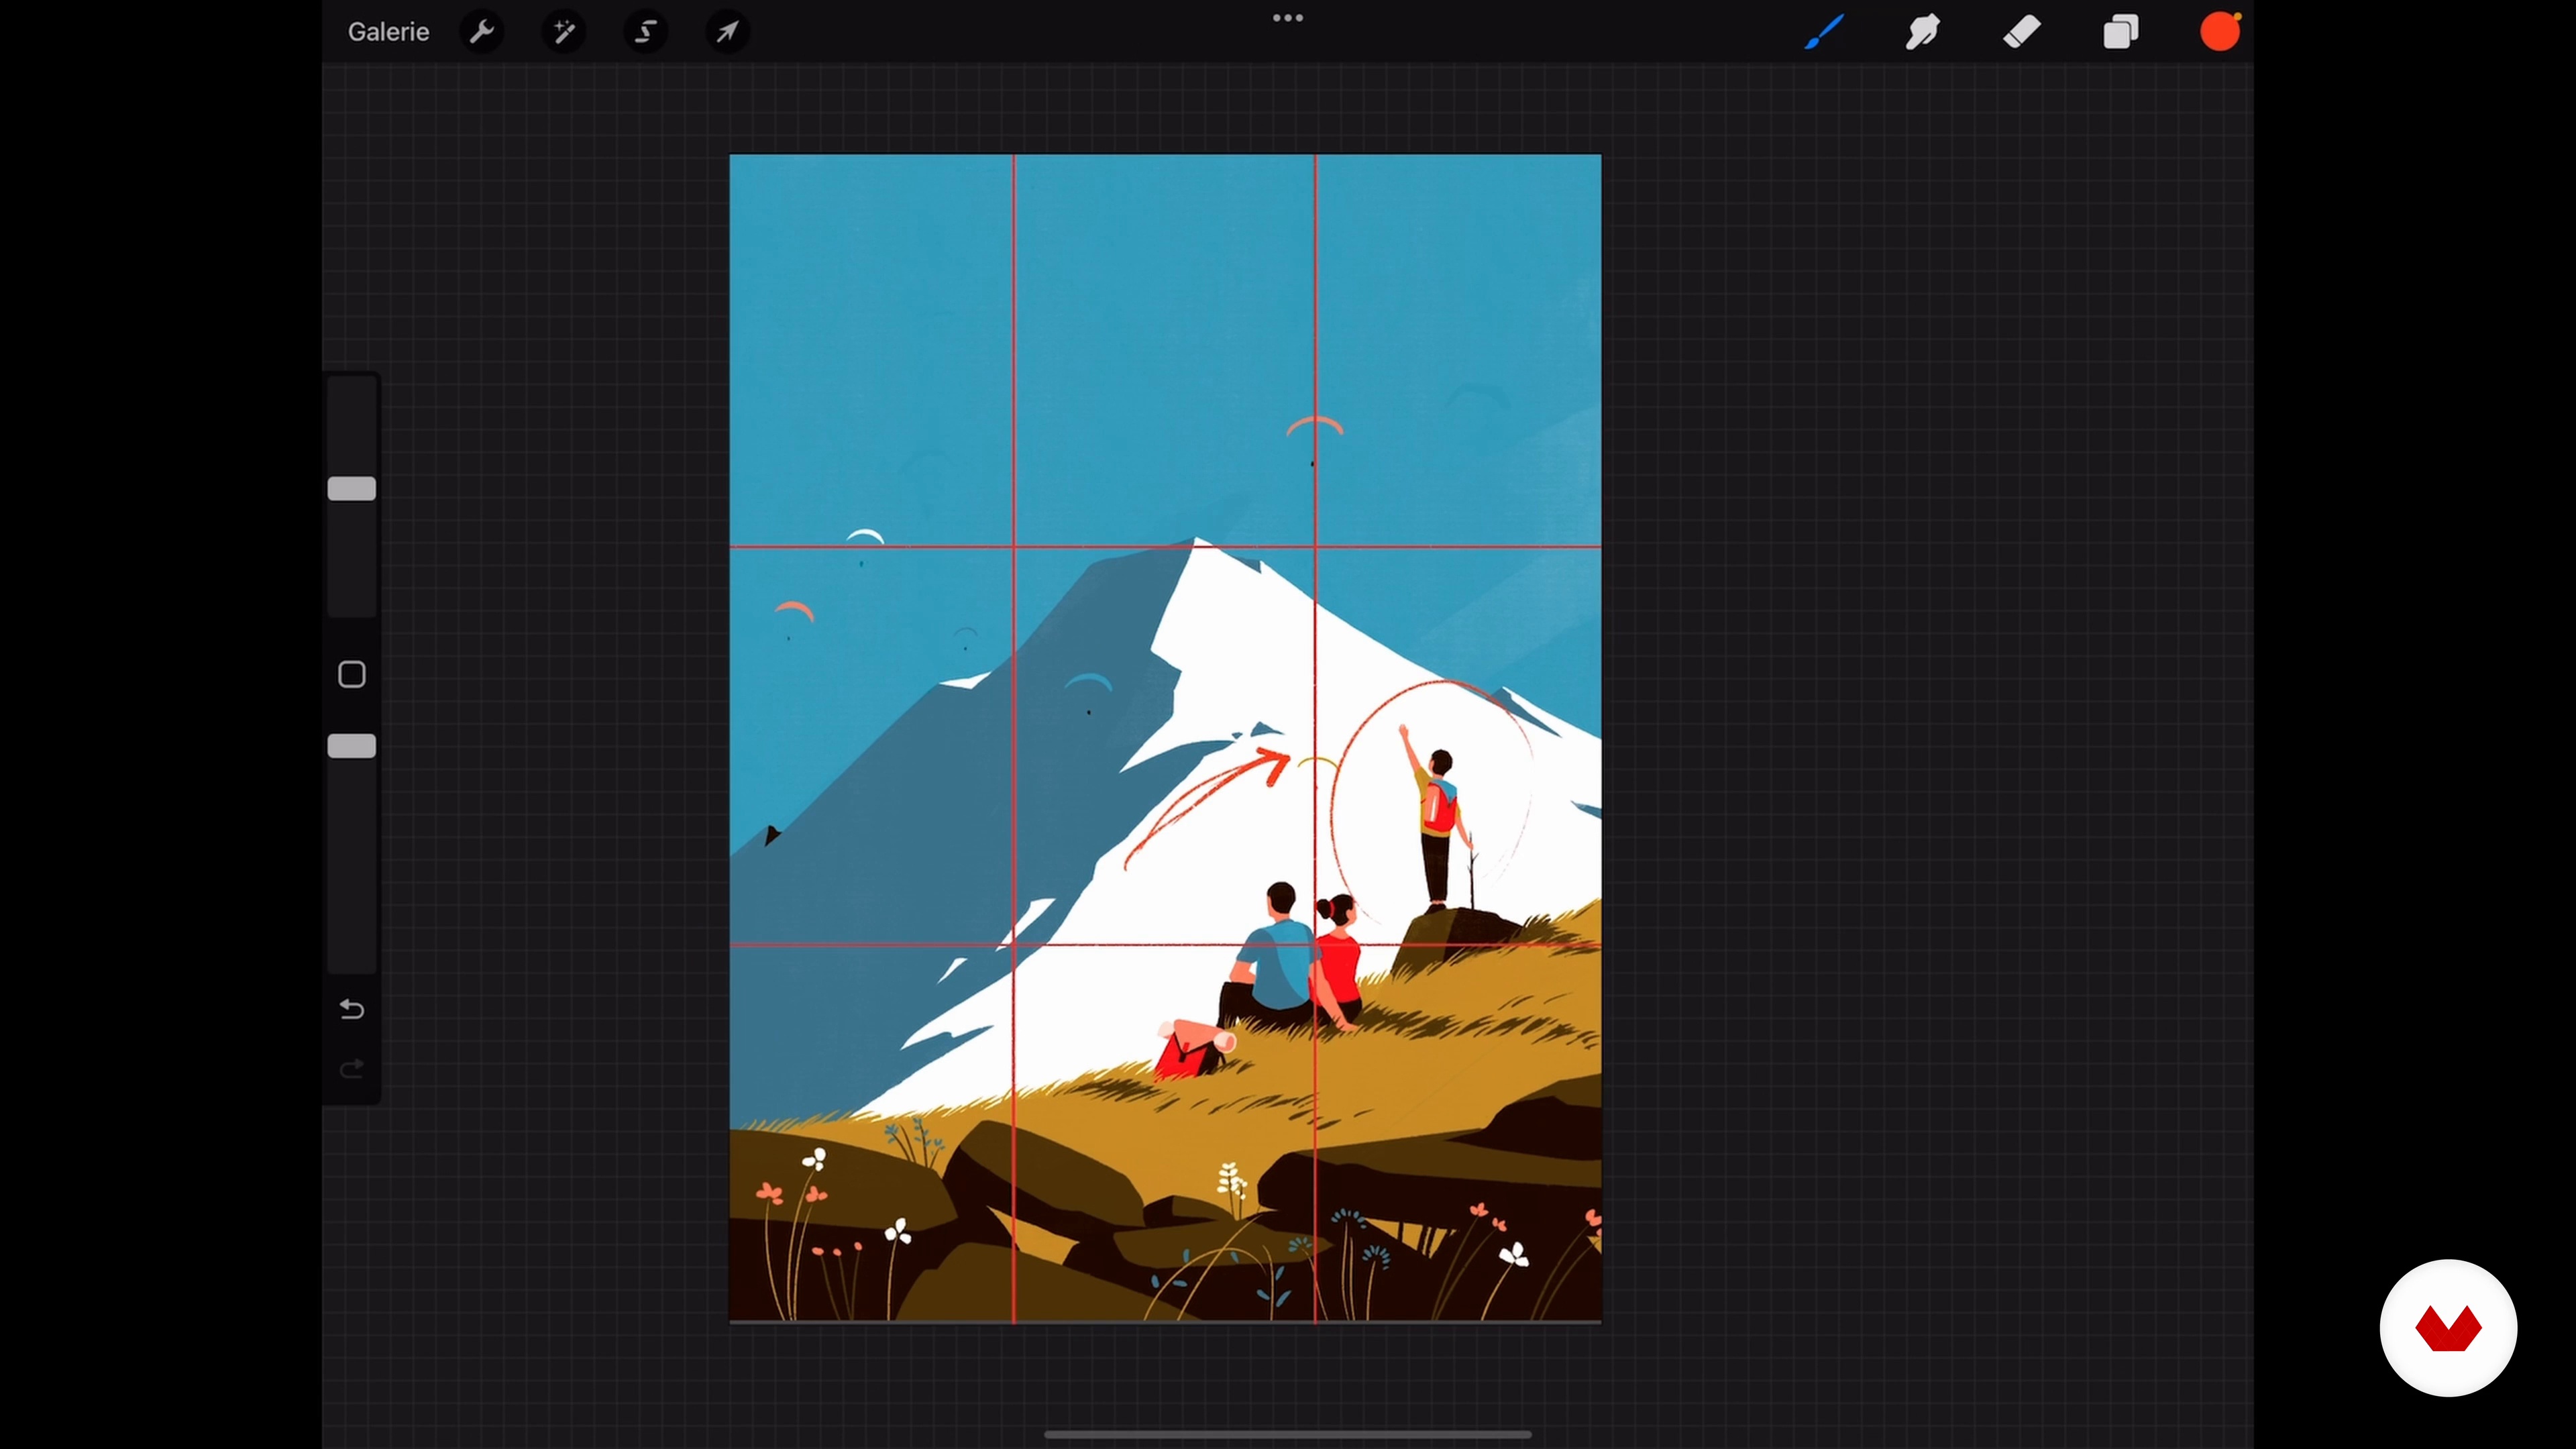Open the Actions wrench menu

tap(482, 32)
